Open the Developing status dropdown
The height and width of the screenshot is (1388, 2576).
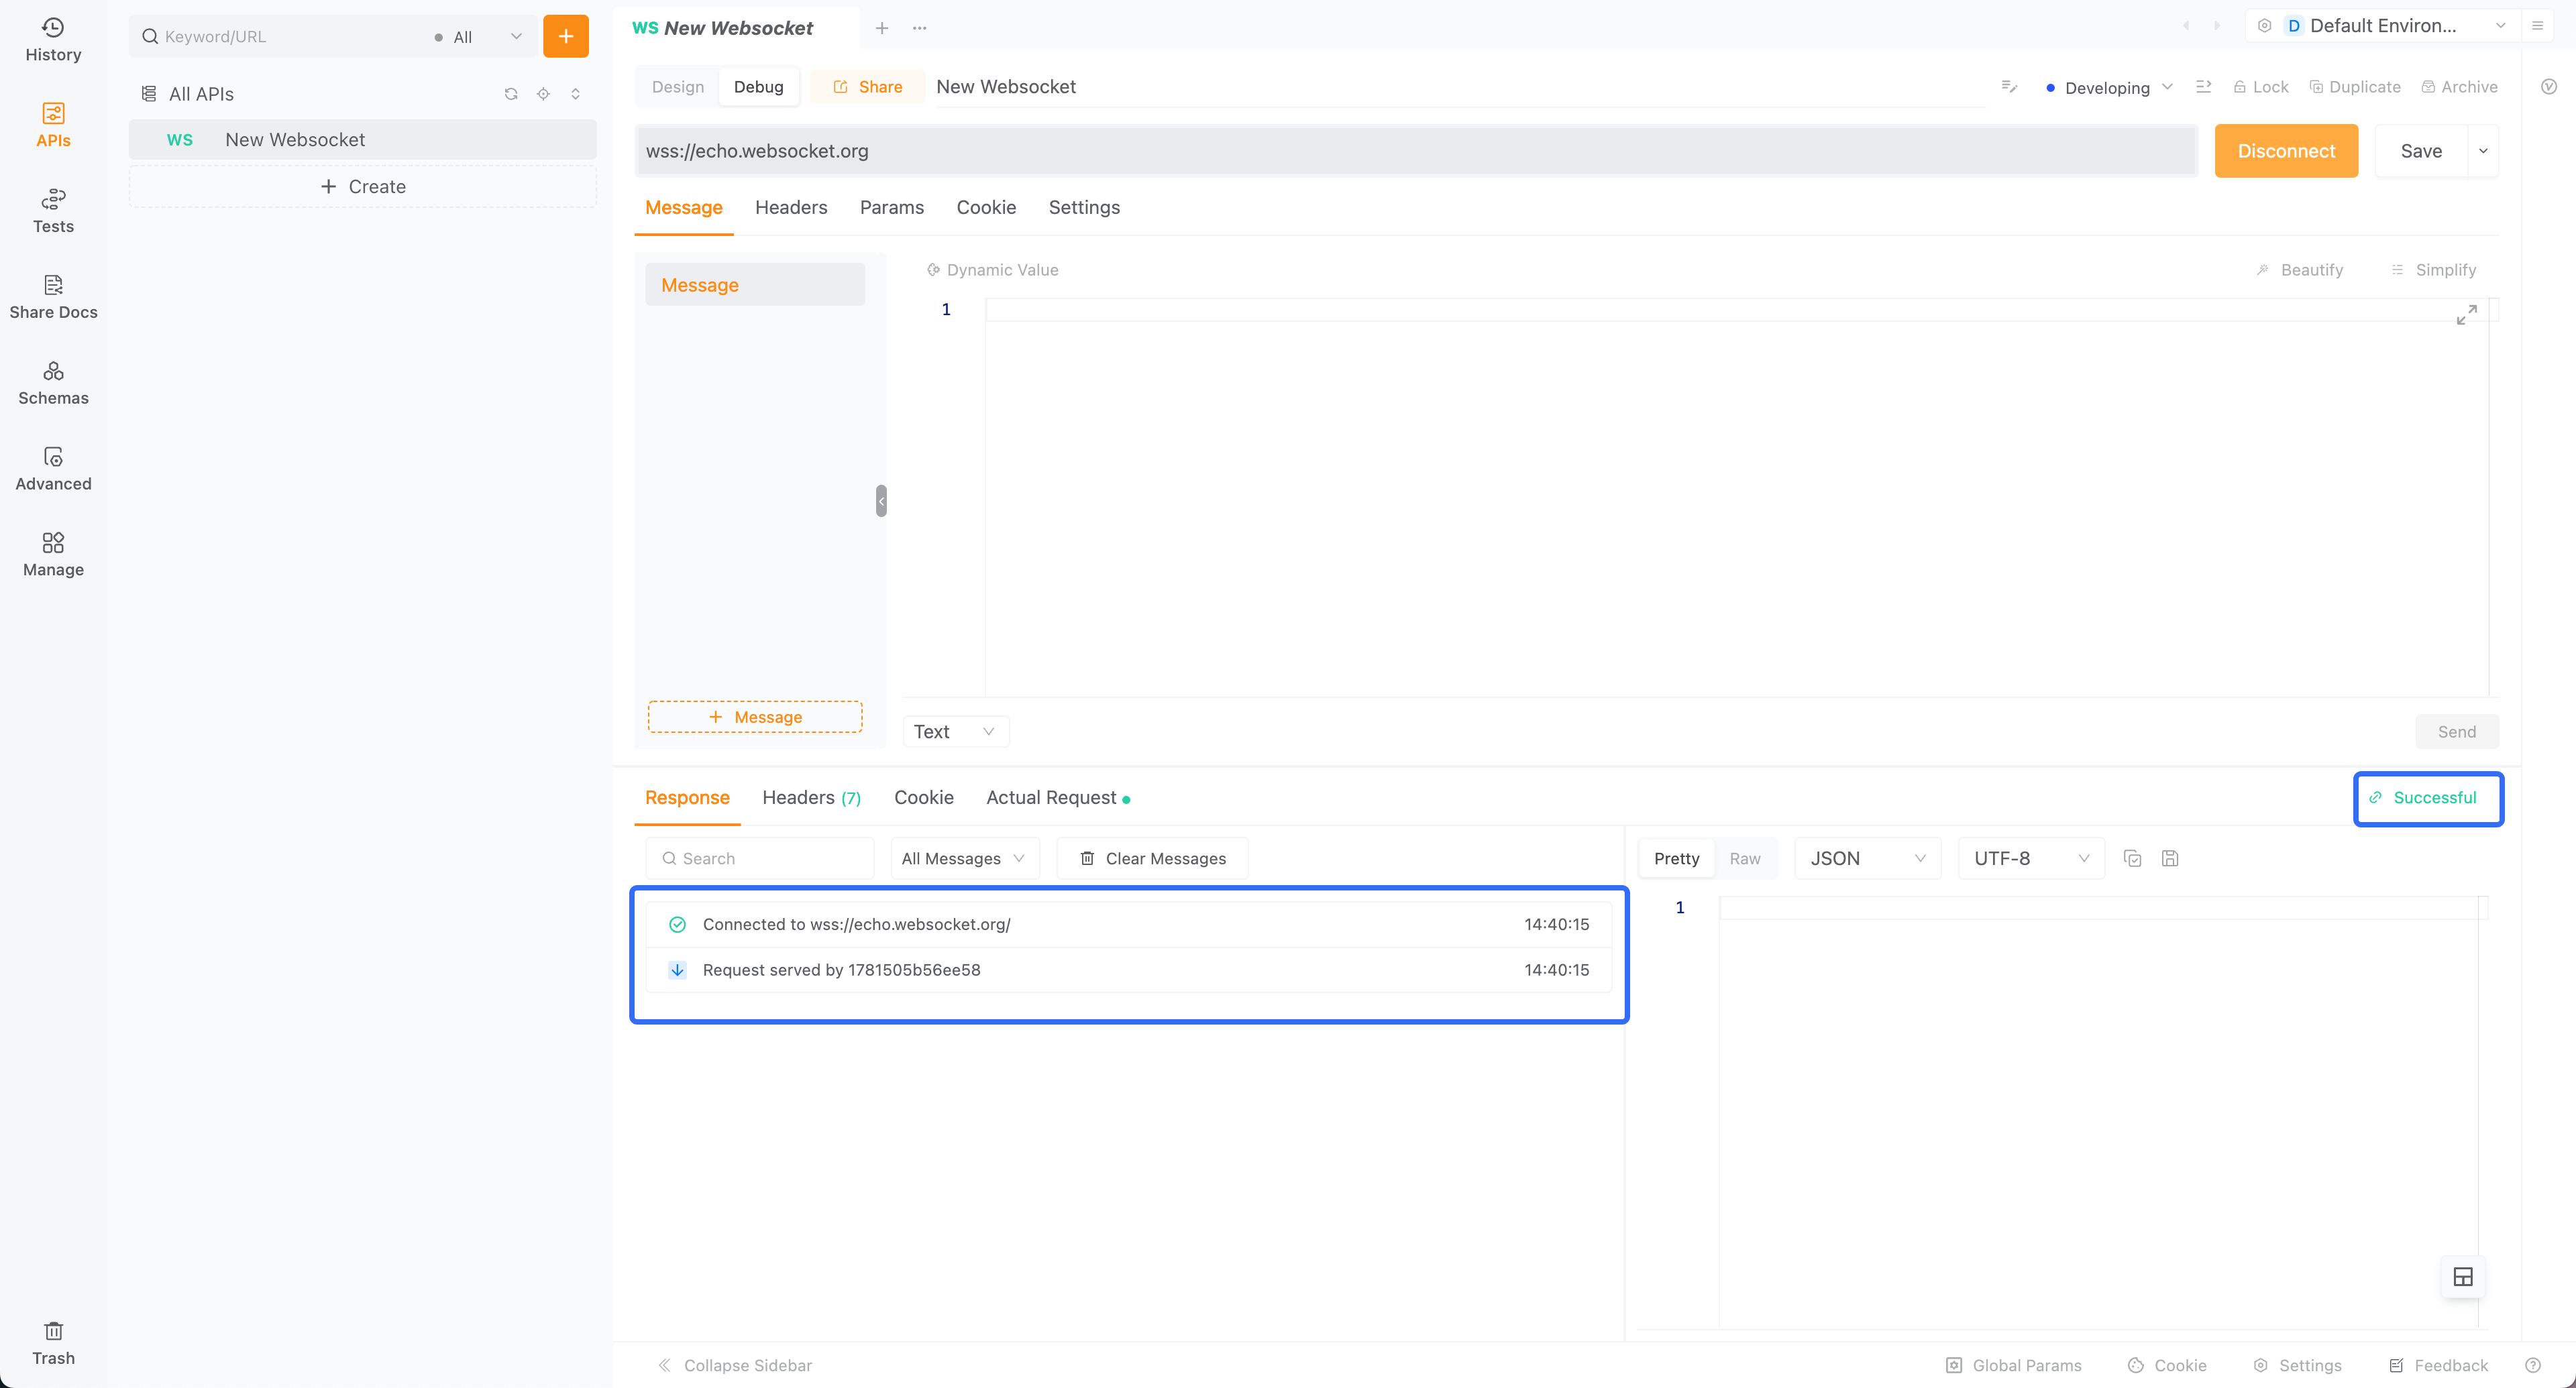tap(2109, 88)
